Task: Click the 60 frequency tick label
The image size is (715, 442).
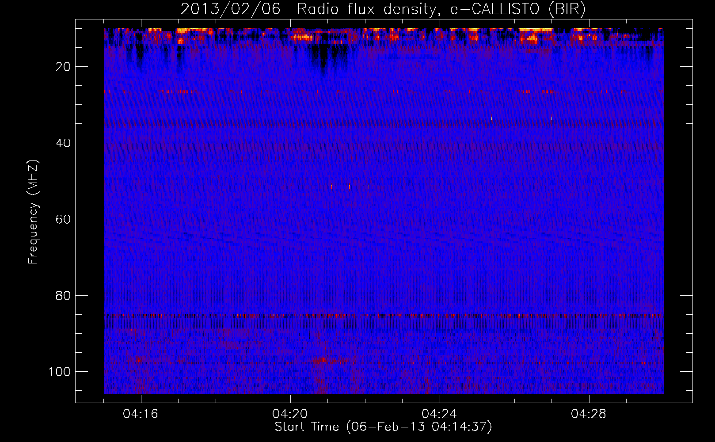Action: pos(63,219)
